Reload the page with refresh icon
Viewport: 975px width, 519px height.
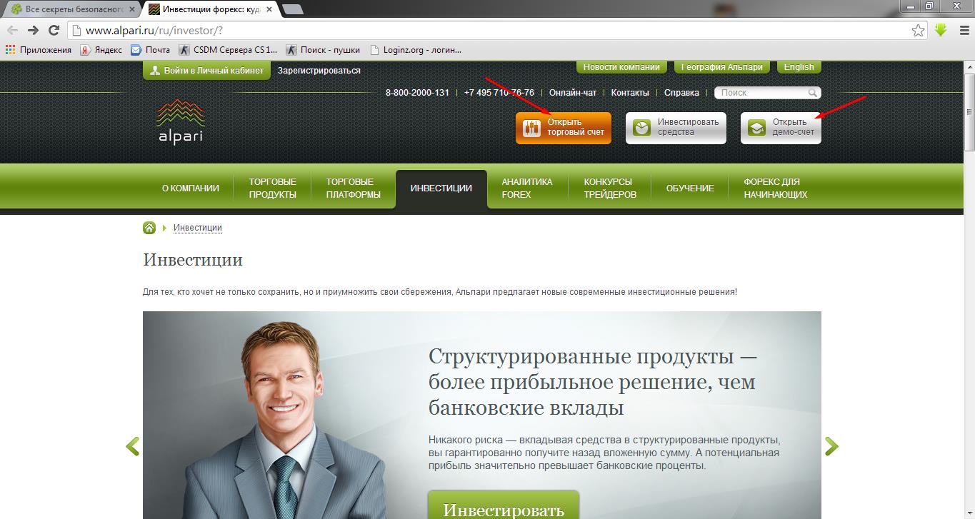point(54,30)
